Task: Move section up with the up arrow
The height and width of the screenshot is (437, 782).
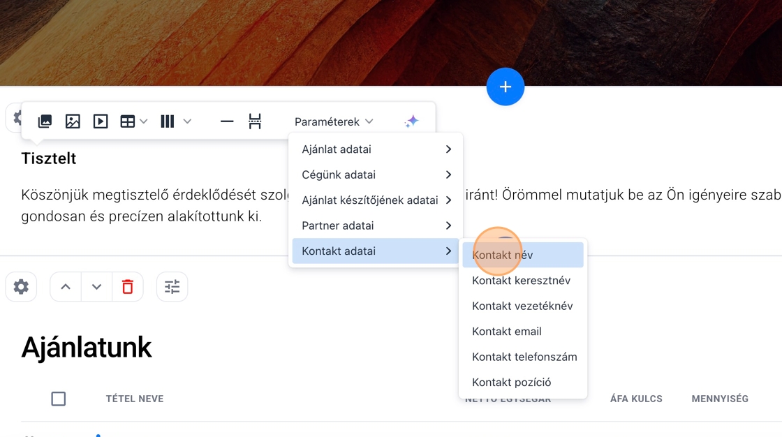Action: pyautogui.click(x=66, y=287)
